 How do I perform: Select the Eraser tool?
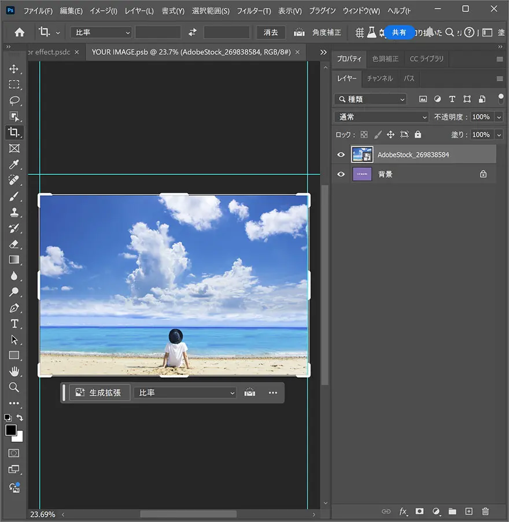(14, 244)
